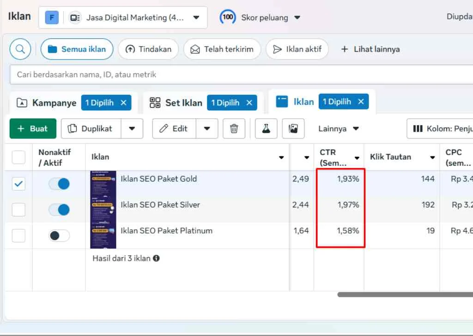Click the green Buat button
Screen dimensions: 473x336
point(32,129)
